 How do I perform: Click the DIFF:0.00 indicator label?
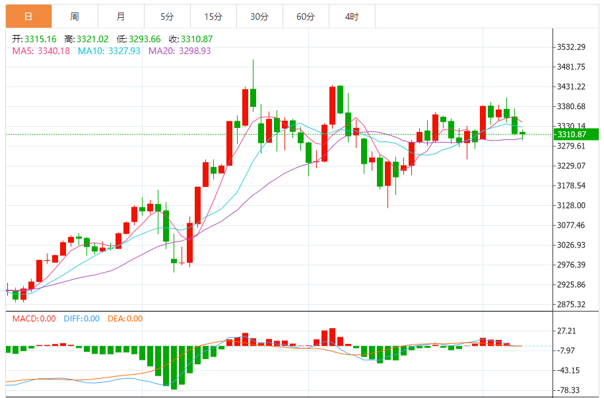[82, 319]
